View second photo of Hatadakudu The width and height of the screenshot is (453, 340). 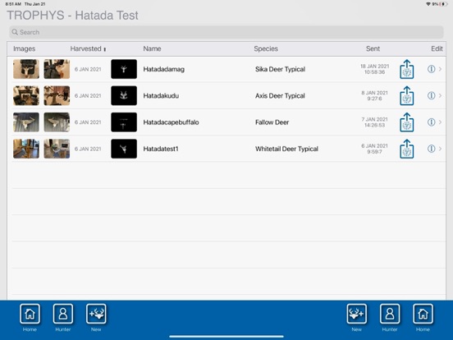[57, 96]
